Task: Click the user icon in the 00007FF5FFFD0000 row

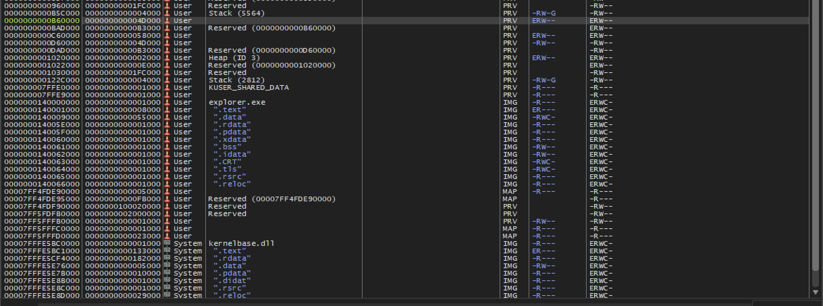Action: (167, 236)
